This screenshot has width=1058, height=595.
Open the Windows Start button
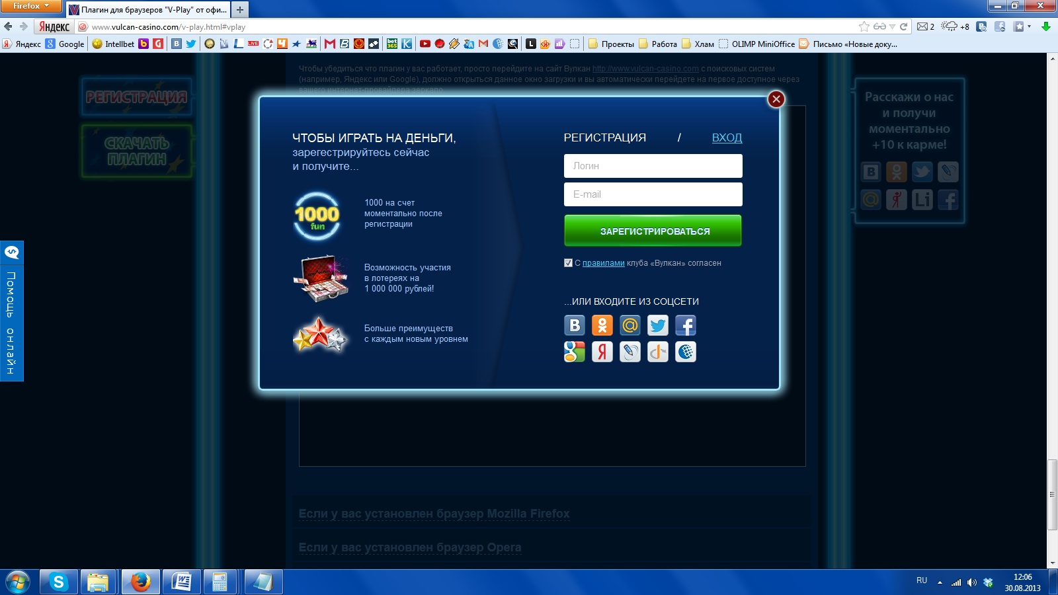pyautogui.click(x=18, y=582)
